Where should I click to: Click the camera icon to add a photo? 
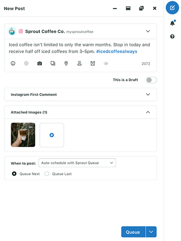[x=40, y=63]
